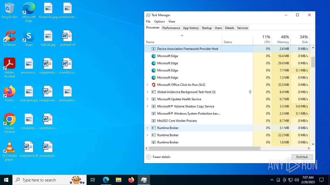The width and height of the screenshot is (330, 185).
Task: Select the neverprivac... Word document icon
Action: coord(48,94)
